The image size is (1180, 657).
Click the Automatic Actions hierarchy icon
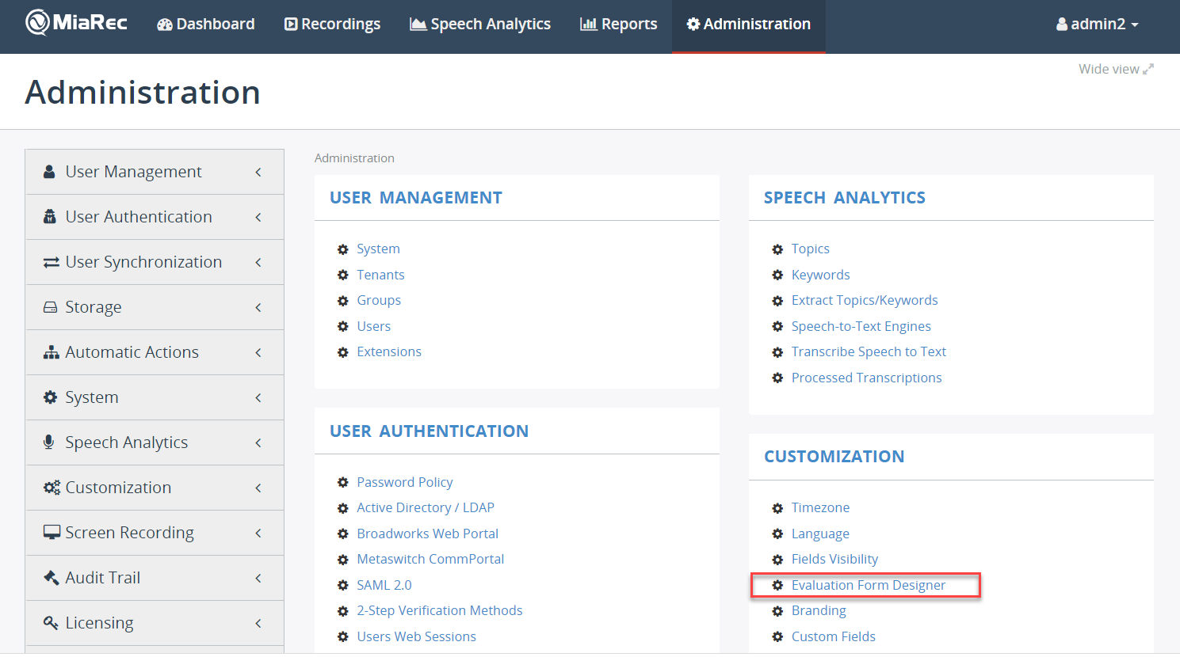[x=51, y=352]
